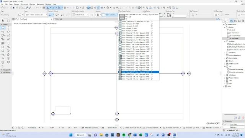
Task: Click the red delete X in Navigator
Action: (x=243, y=118)
